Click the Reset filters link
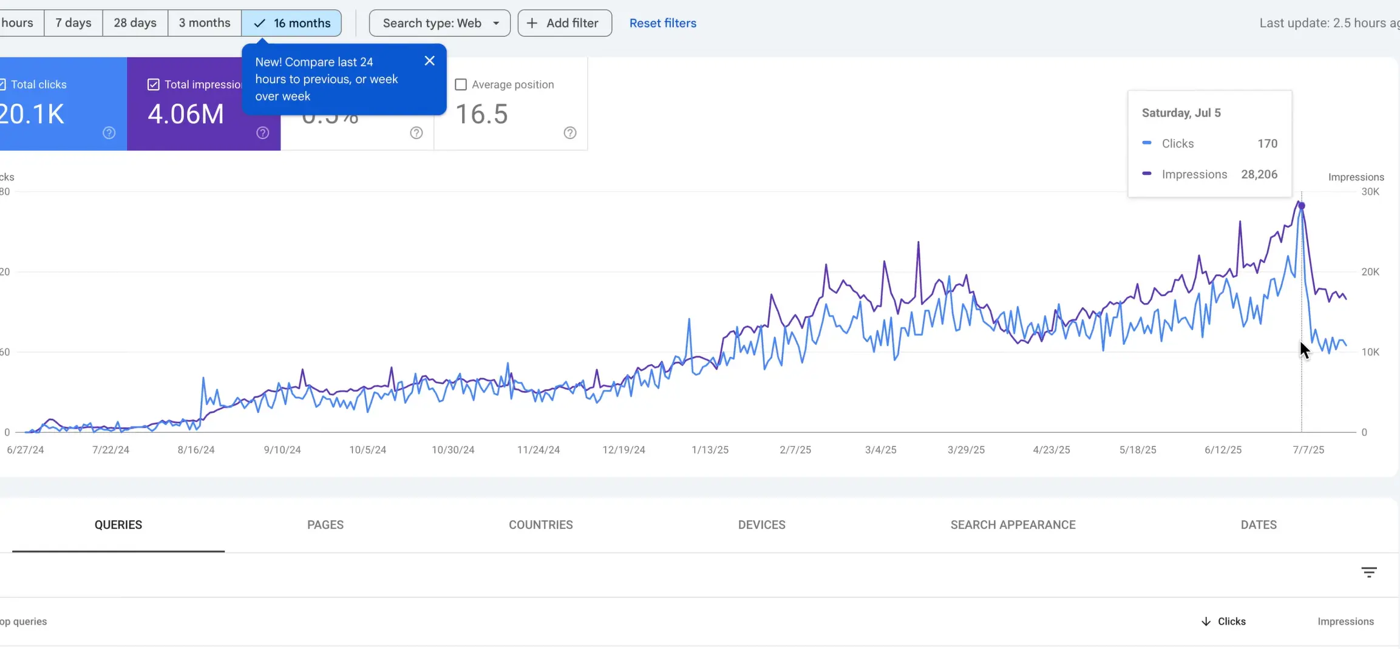 tap(662, 23)
